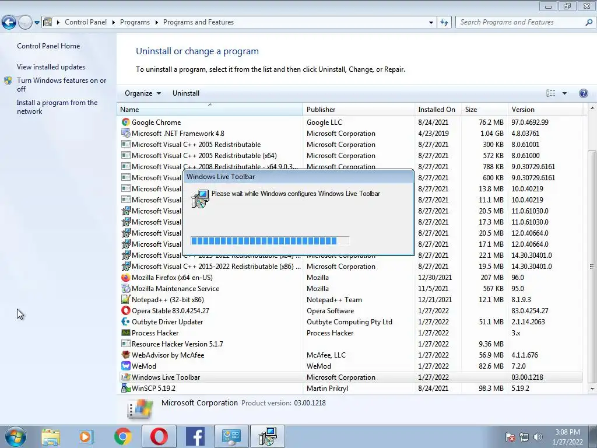Select Microsoft Visual C++ 2005 Redistributable (x64) row
Image resolution: width=597 pixels, height=448 pixels.
350,155
